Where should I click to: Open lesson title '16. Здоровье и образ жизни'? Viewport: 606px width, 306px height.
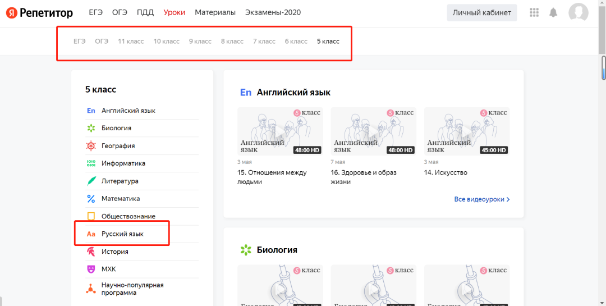point(364,177)
